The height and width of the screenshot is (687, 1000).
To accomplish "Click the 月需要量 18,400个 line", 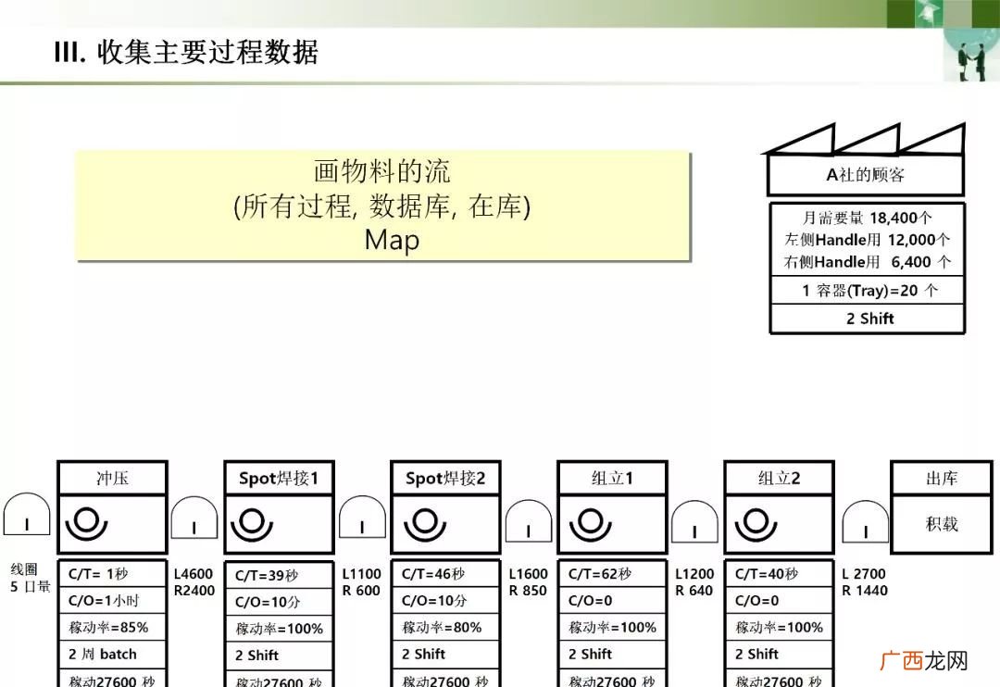I will tap(867, 219).
